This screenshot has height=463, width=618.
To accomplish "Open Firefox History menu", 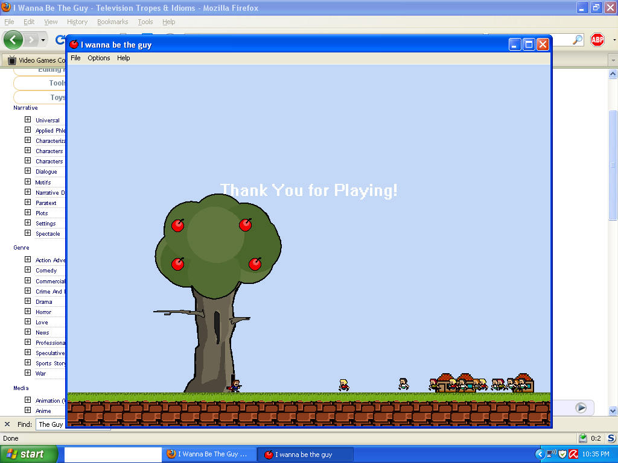I will [x=77, y=22].
